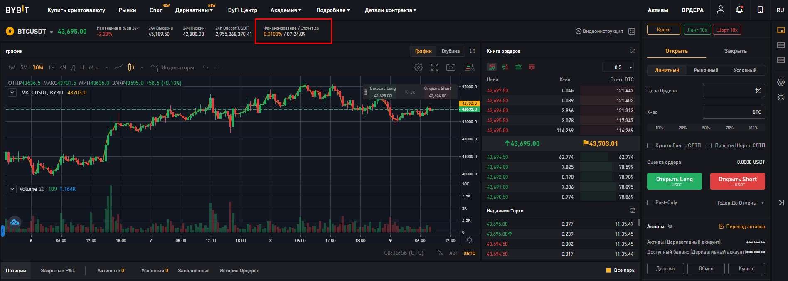Expand Order Book panel fullscreen
788x281 pixels.
[633, 51]
